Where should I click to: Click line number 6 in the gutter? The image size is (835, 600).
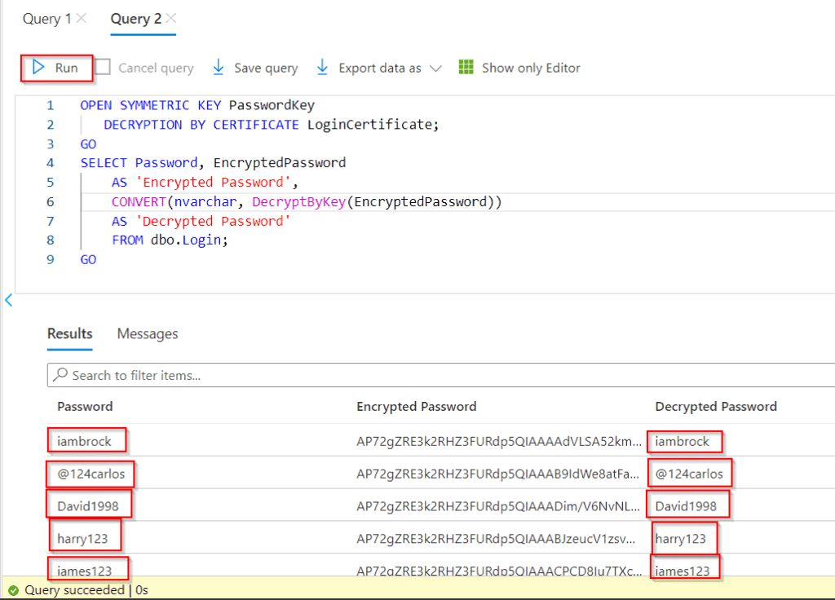(50, 202)
